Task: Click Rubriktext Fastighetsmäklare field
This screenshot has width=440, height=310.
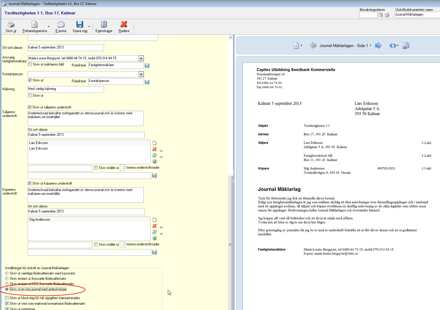Action: point(116,65)
